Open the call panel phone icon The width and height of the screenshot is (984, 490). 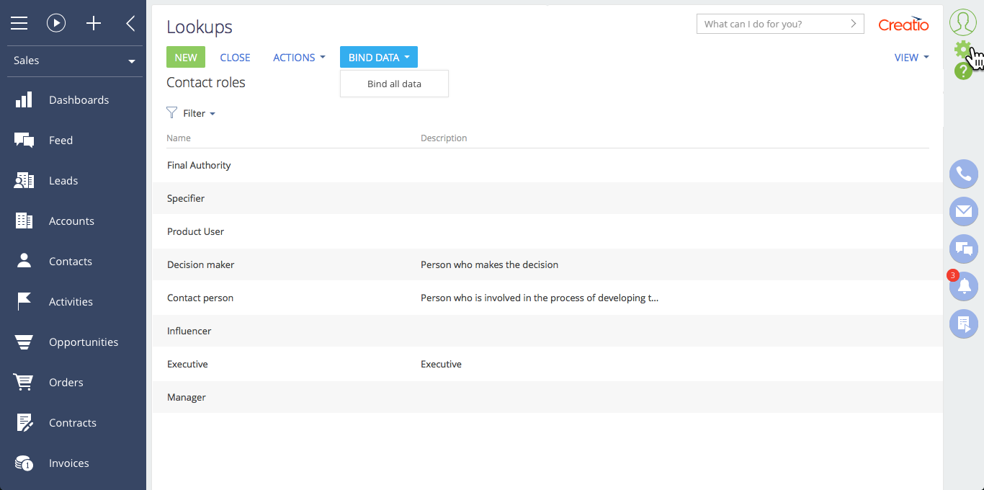[x=963, y=174]
